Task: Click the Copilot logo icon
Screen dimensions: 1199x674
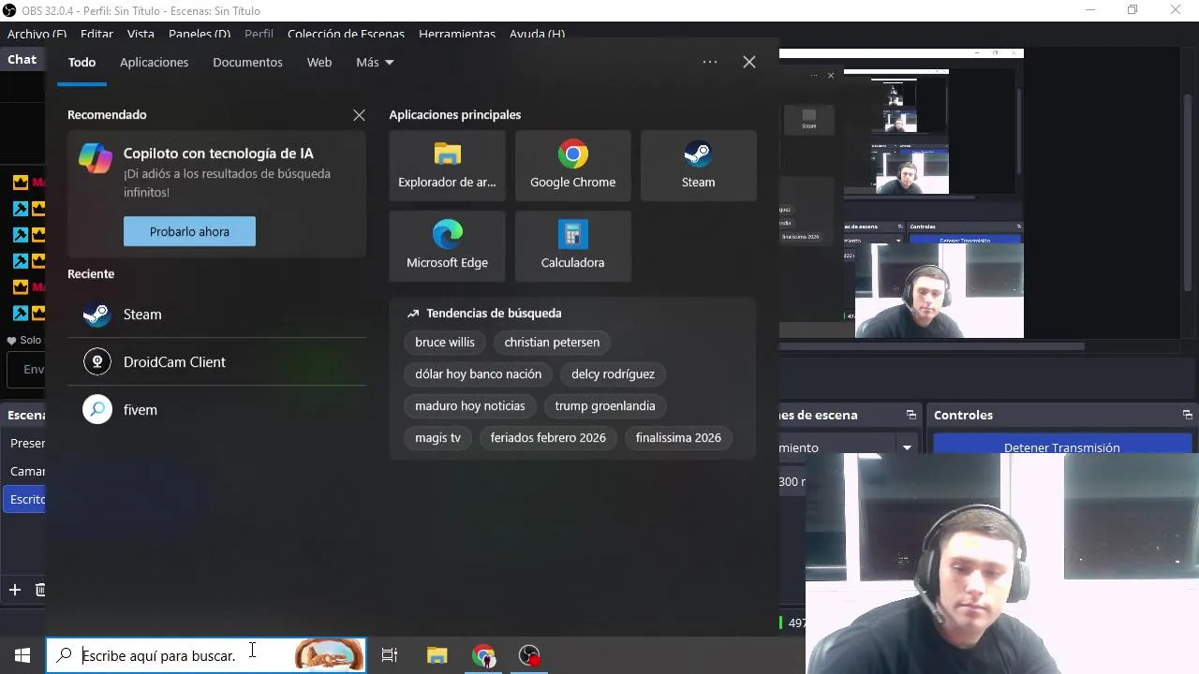Action: pos(96,158)
